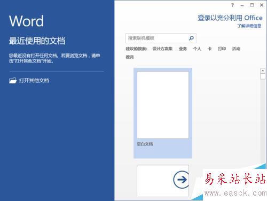This screenshot has width=267, height=201.
Task: Click the arrow circle on tour template
Action: 181,180
